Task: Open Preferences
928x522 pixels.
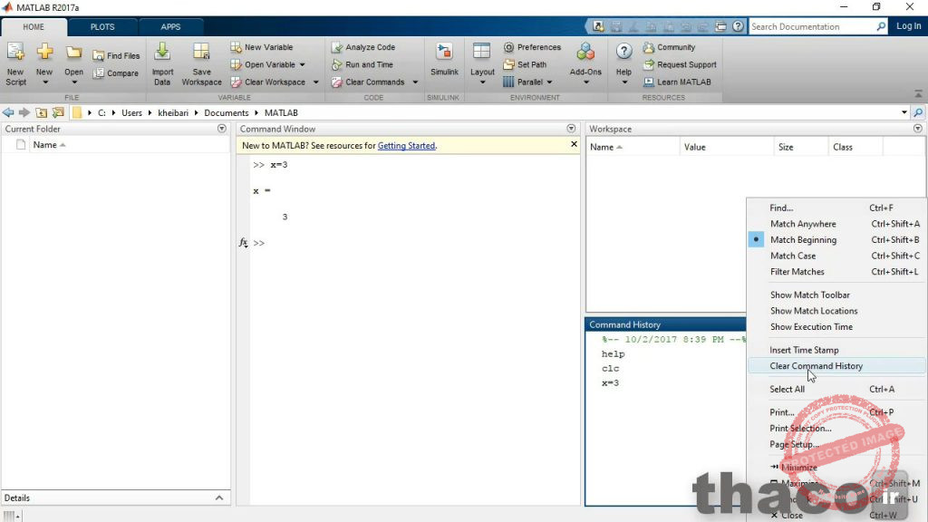Action: (x=532, y=47)
